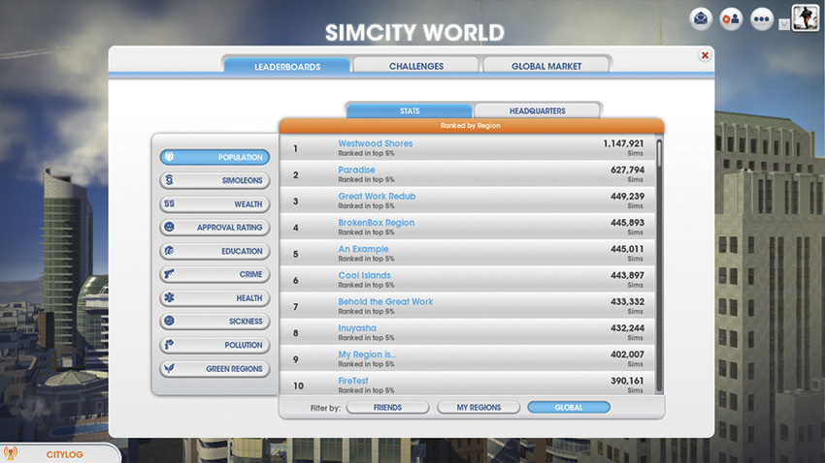Select the Stats sub-tab
This screenshot has height=463, width=825.
click(410, 110)
